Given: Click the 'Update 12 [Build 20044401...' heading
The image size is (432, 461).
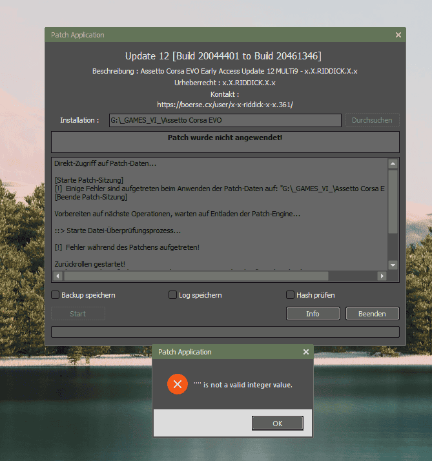Looking at the screenshot, I should (x=223, y=56).
